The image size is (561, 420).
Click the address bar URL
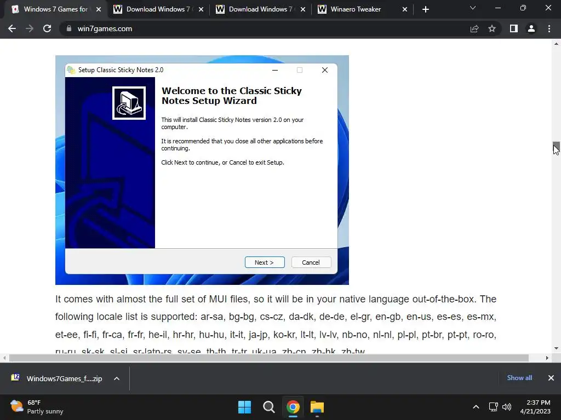[105, 28]
